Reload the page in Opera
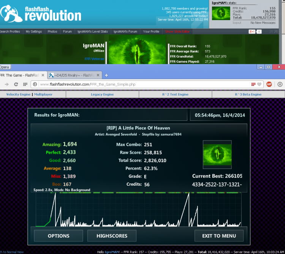Screen dimensions: 285x254 [16, 84]
